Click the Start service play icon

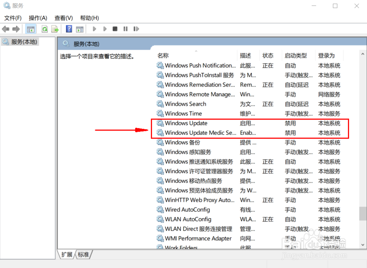95,29
